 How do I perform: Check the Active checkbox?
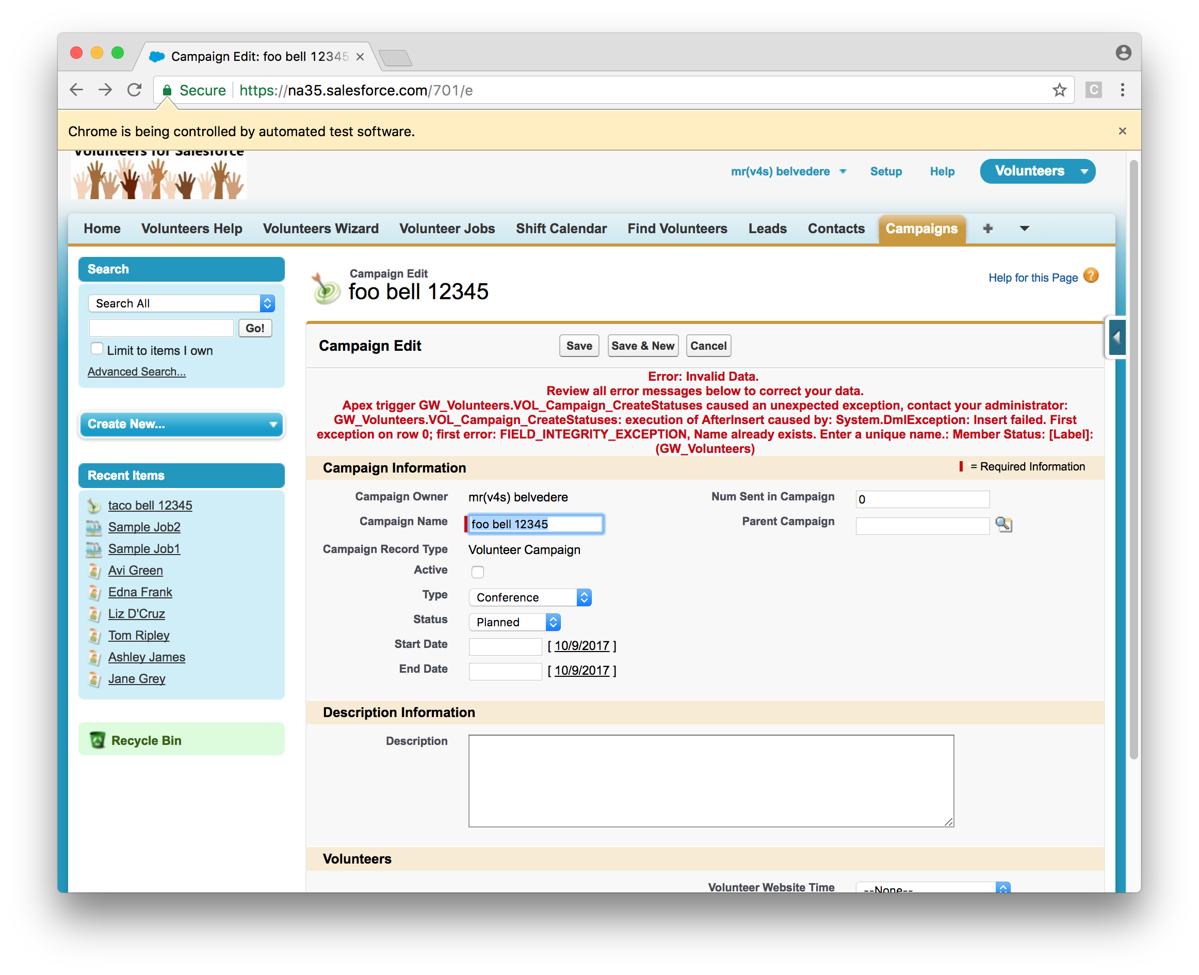tap(477, 572)
